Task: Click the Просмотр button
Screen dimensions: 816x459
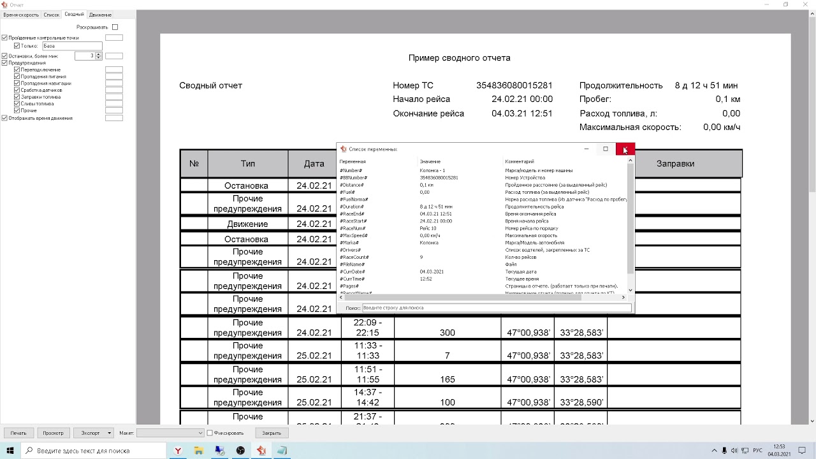Action: click(x=53, y=433)
